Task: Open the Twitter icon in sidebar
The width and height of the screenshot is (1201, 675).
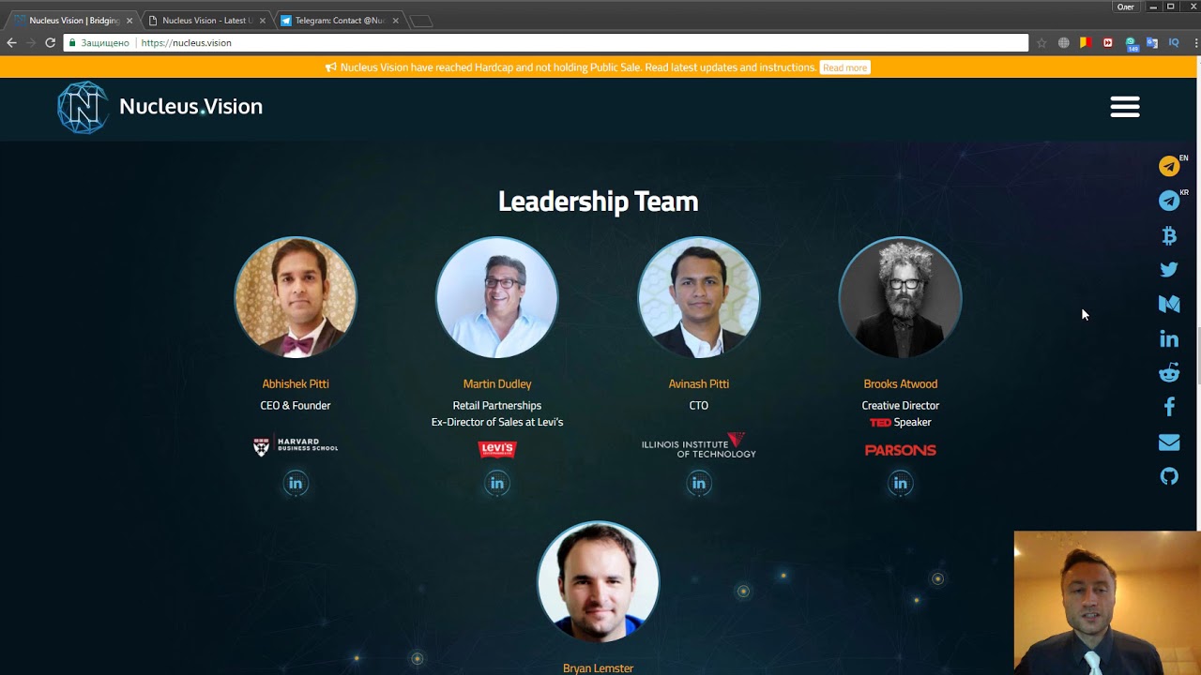Action: click(x=1169, y=269)
